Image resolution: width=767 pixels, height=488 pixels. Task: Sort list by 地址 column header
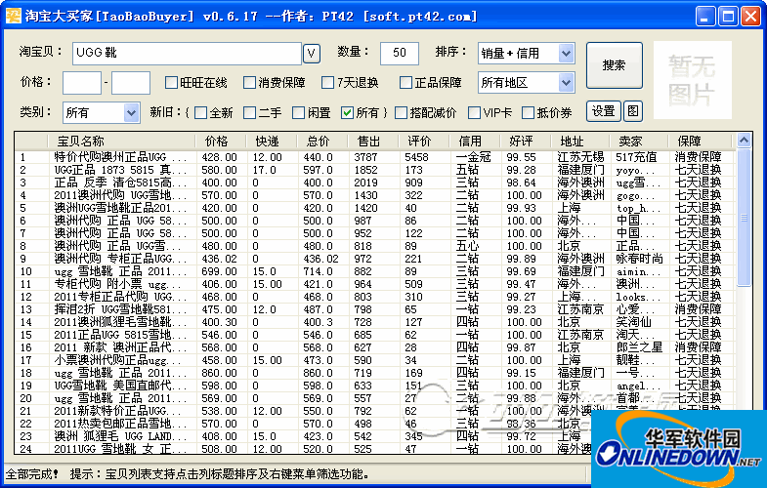[579, 142]
